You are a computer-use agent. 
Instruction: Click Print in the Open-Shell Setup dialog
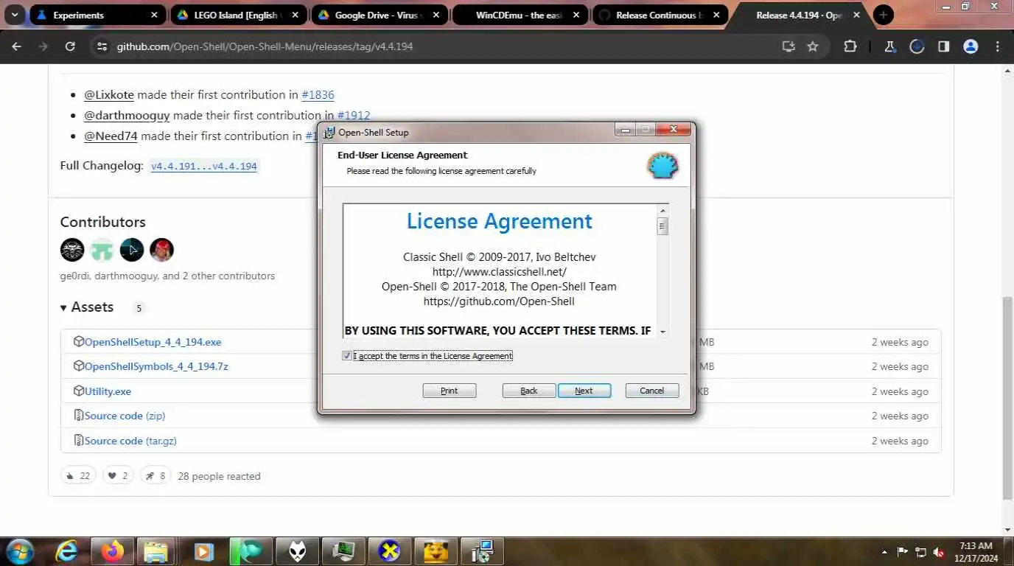(x=450, y=391)
